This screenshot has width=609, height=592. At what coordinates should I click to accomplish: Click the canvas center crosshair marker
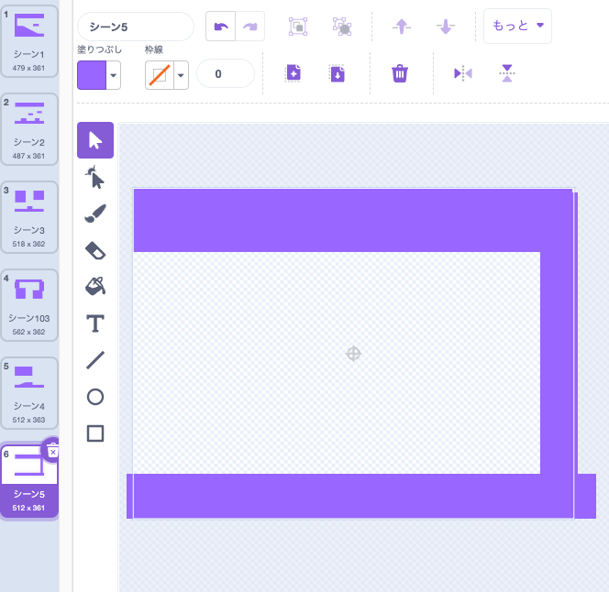tap(353, 354)
